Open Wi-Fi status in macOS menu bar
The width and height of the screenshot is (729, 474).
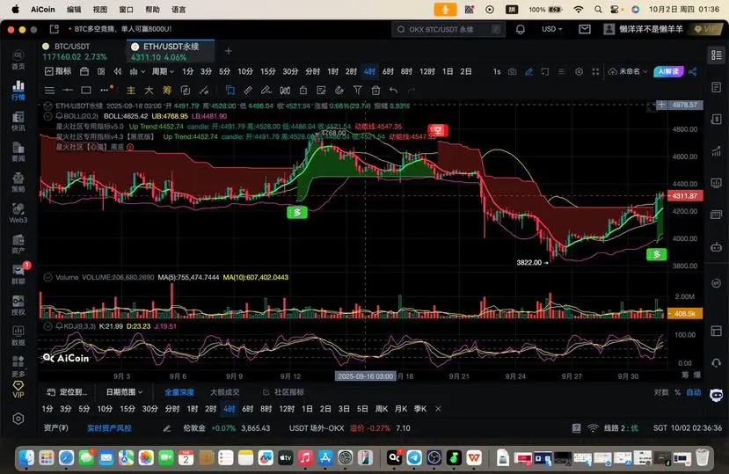[579, 10]
